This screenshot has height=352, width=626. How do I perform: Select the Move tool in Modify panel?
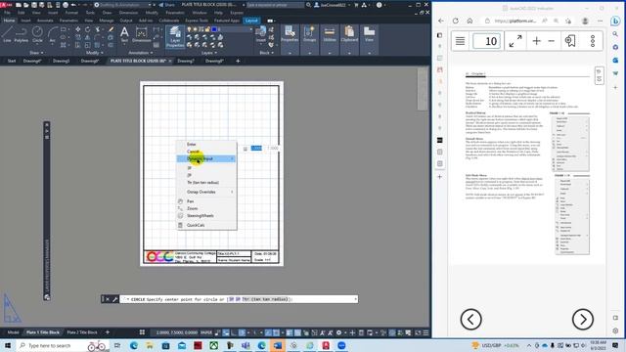click(x=78, y=29)
